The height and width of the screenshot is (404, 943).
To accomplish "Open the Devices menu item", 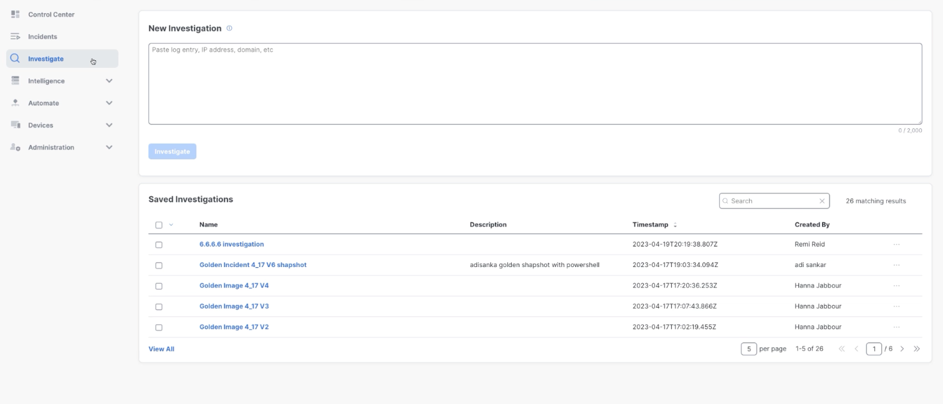I will click(41, 125).
